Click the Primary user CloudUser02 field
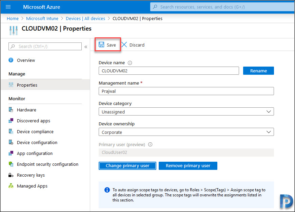This screenshot has height=212, width=295. pyautogui.click(x=186, y=153)
